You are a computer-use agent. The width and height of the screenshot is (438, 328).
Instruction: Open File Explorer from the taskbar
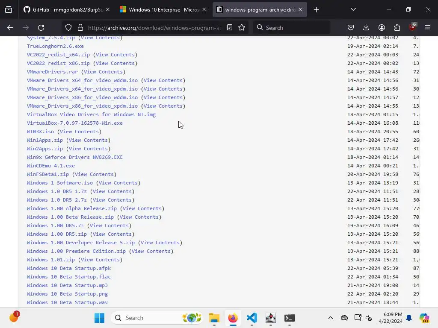tap(214, 318)
